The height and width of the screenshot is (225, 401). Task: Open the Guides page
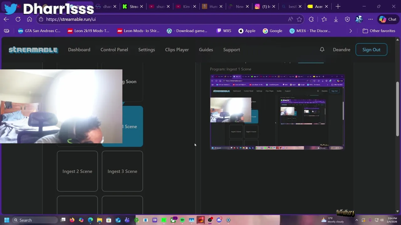[206, 50]
